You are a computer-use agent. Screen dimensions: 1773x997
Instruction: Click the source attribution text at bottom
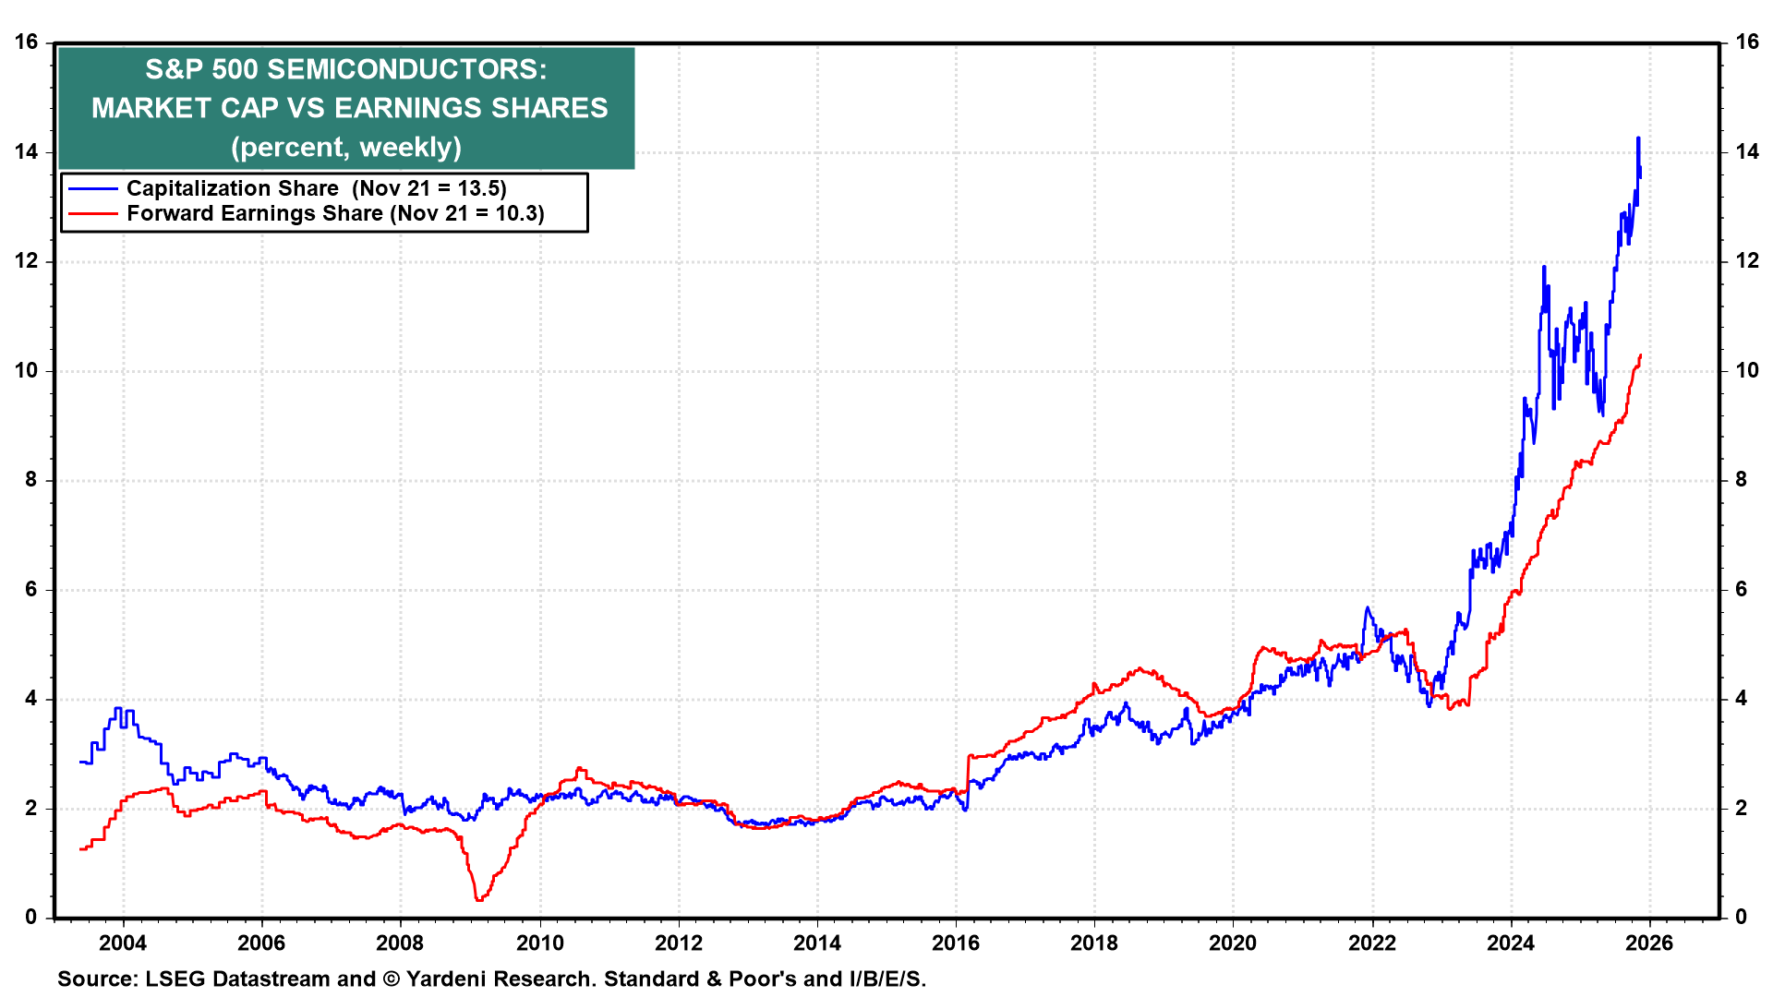(x=491, y=979)
